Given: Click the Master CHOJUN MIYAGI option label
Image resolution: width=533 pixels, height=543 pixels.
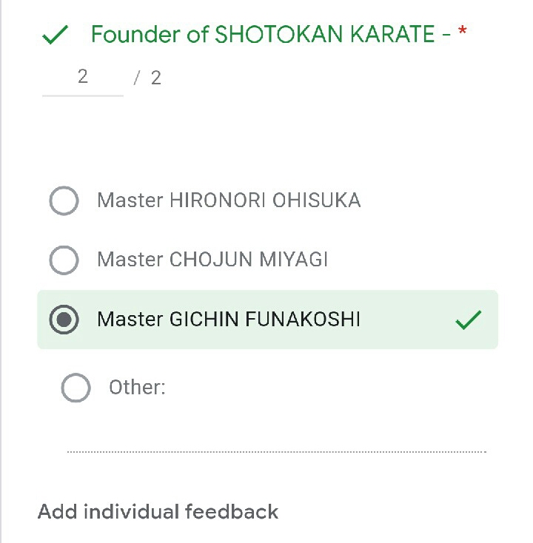Looking at the screenshot, I should 212,260.
